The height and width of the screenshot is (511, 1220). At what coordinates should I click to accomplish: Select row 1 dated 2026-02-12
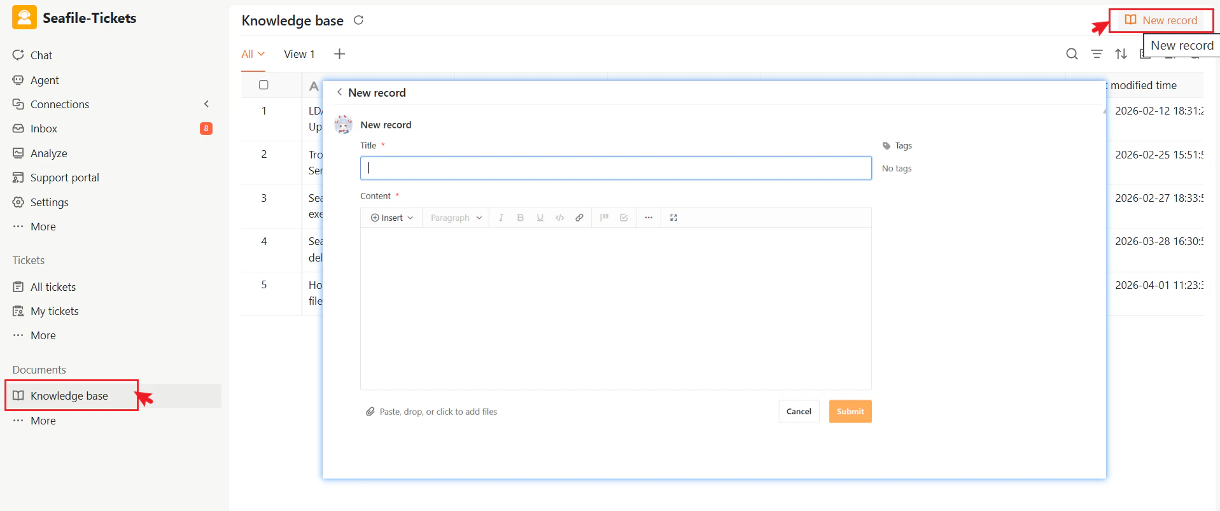1158,111
